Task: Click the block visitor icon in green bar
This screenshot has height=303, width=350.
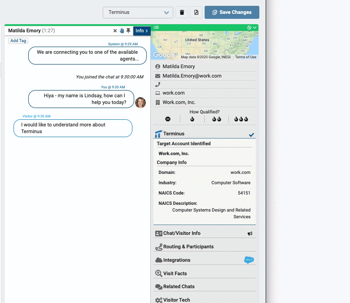Action: [249, 27]
